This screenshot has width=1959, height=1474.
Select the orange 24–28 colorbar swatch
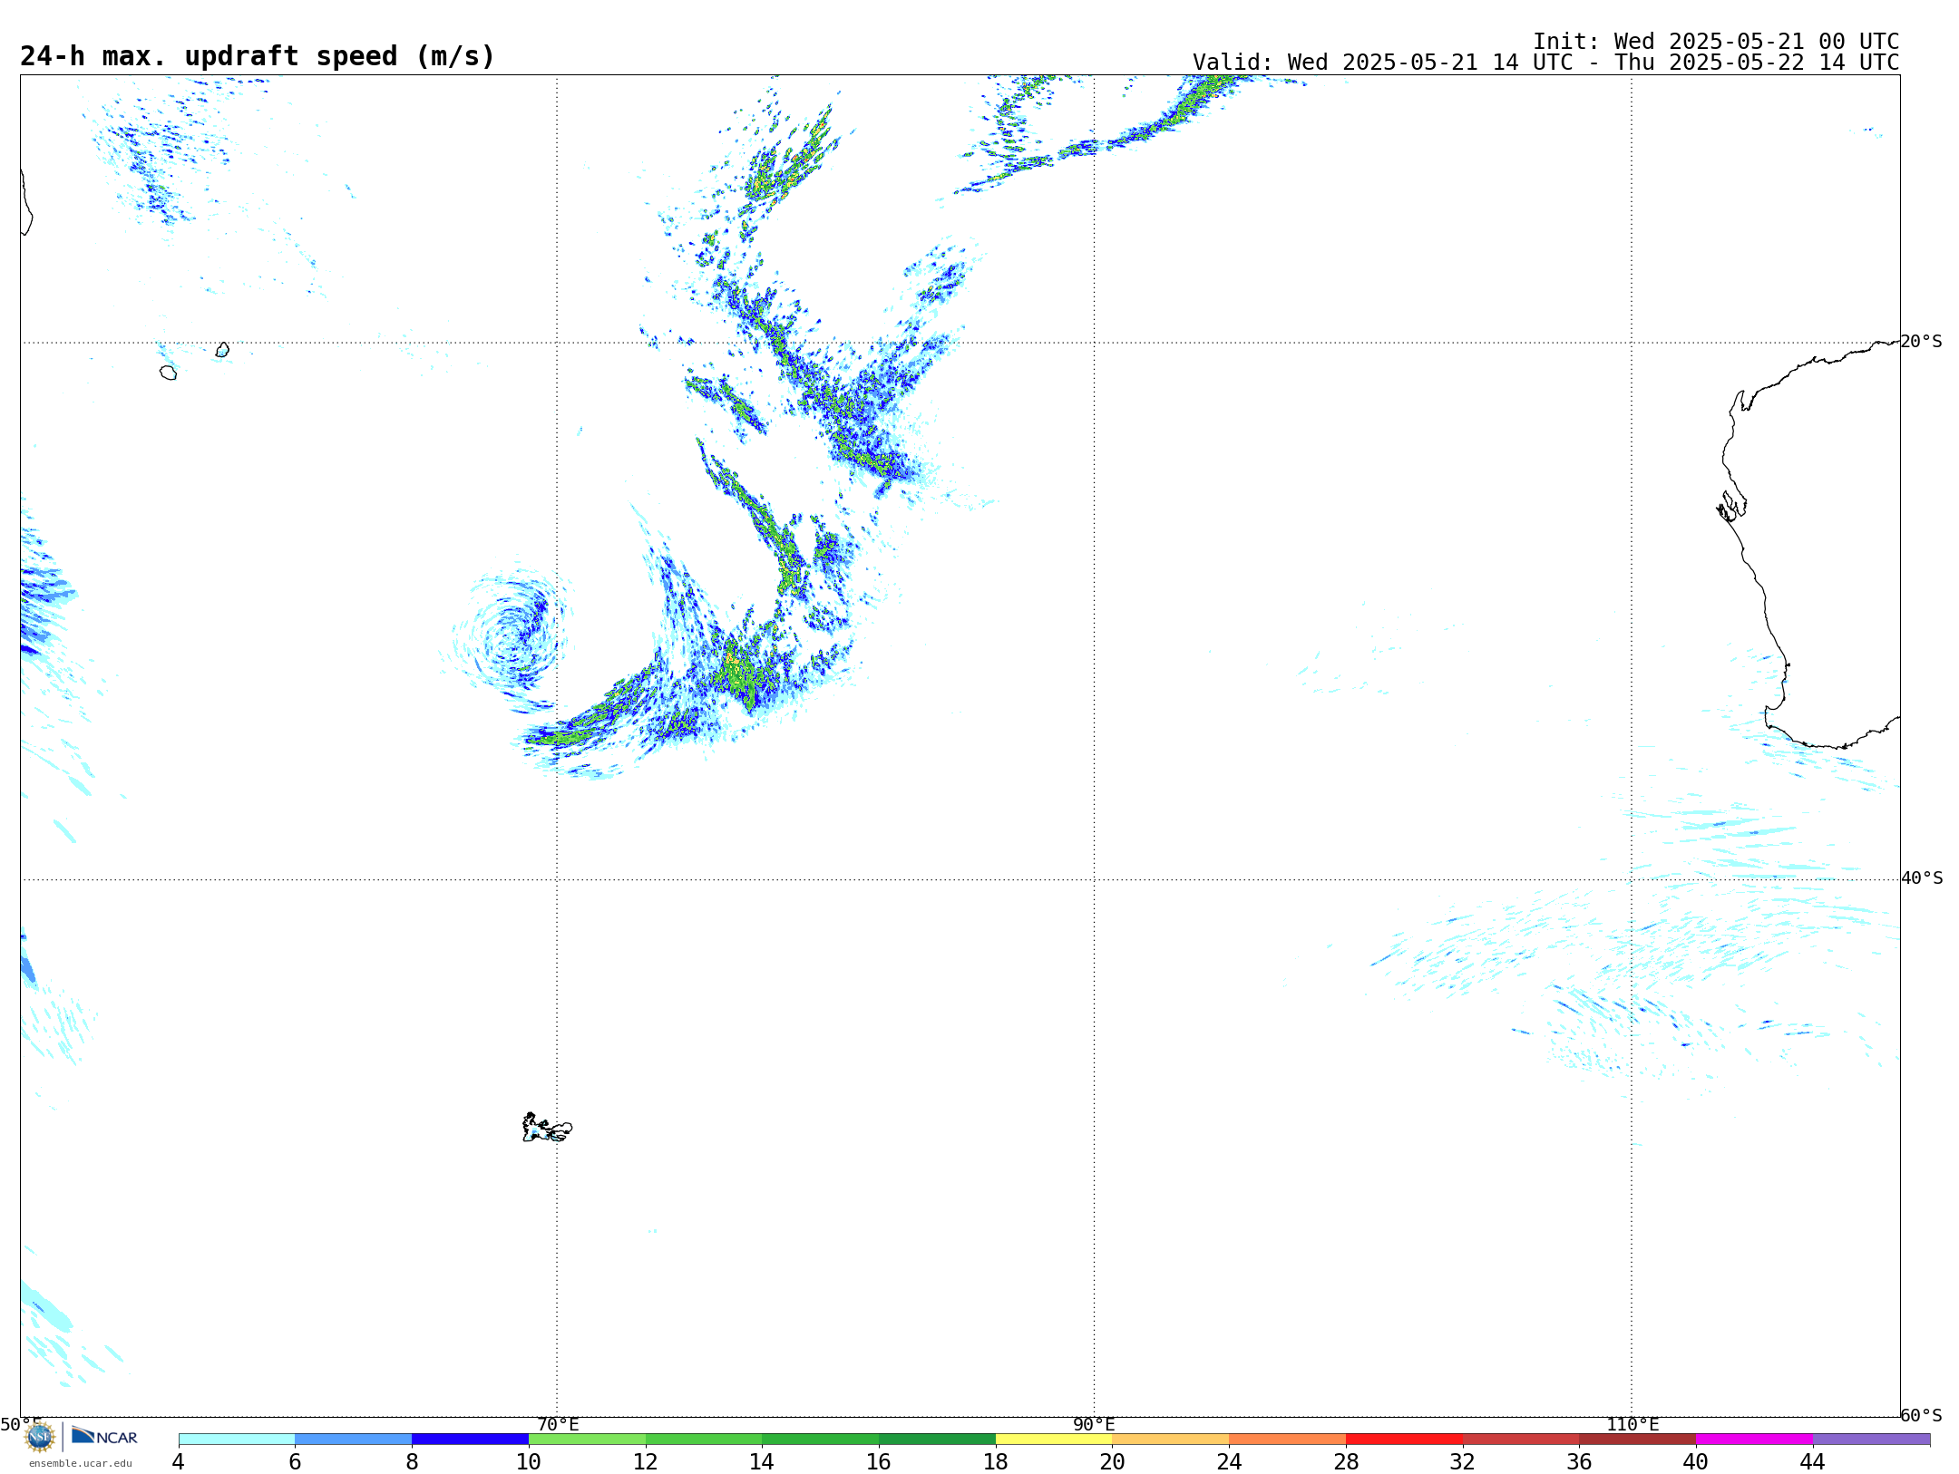click(x=1288, y=1440)
